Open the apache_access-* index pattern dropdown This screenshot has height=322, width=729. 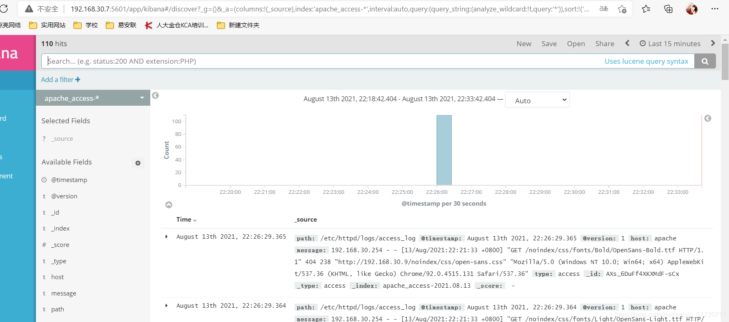point(93,98)
